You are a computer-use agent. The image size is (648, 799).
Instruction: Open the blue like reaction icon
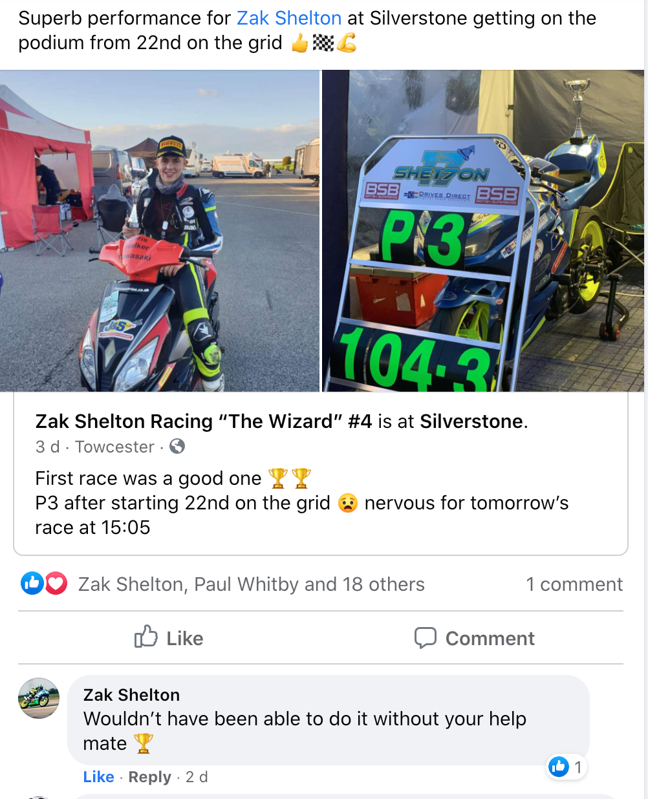32,584
